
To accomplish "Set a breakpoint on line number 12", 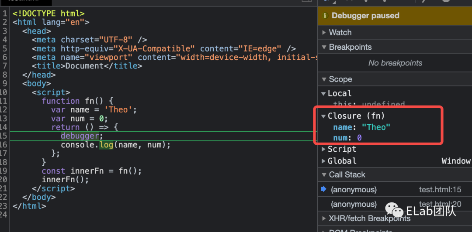I will tap(4, 110).
